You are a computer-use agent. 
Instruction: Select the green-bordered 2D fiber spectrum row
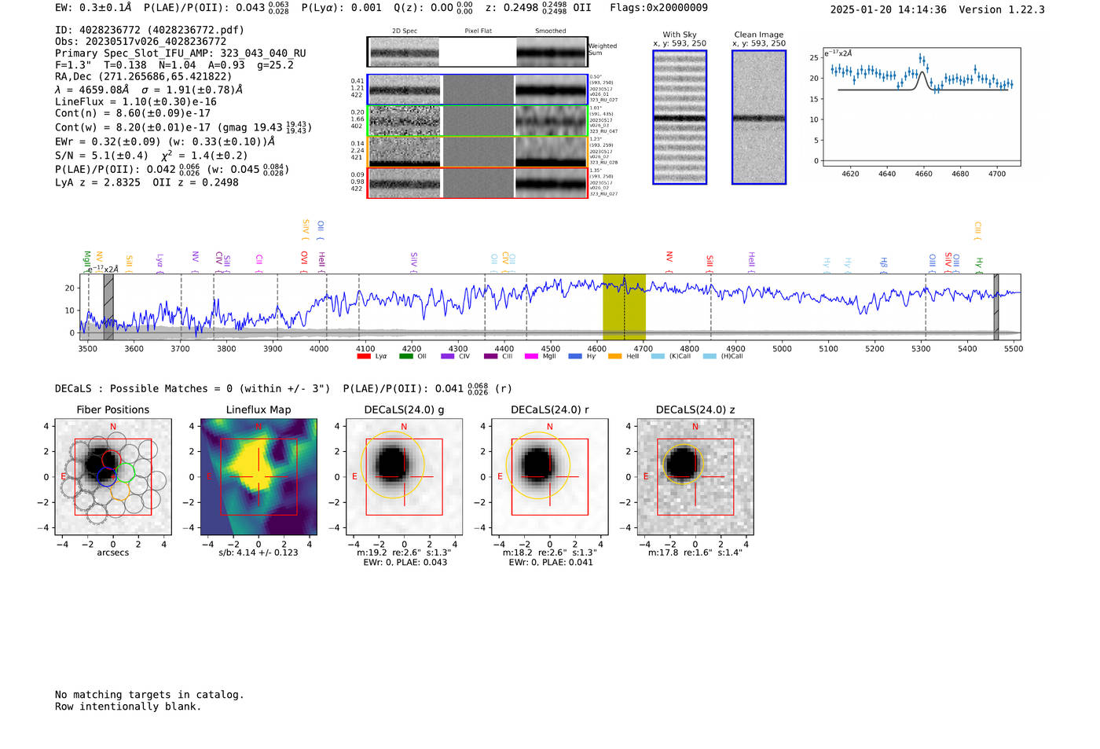[477, 121]
